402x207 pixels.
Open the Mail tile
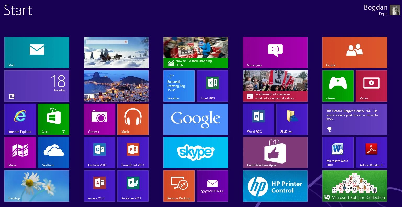click(37, 53)
